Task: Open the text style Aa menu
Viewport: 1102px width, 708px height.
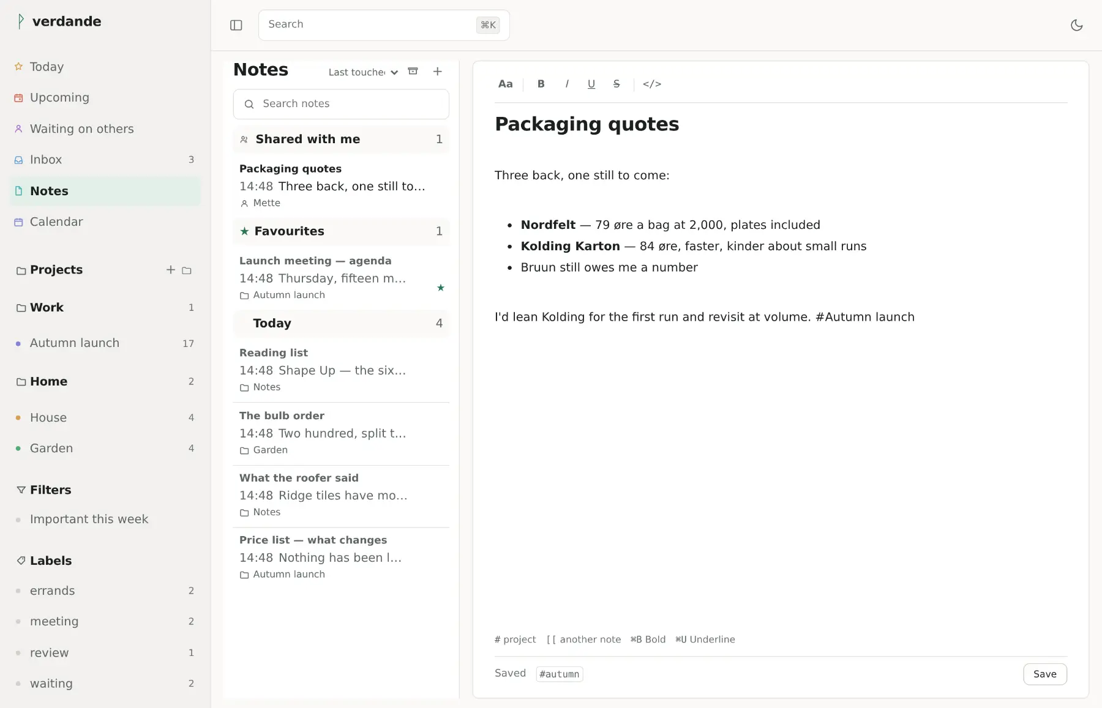Action: tap(506, 84)
